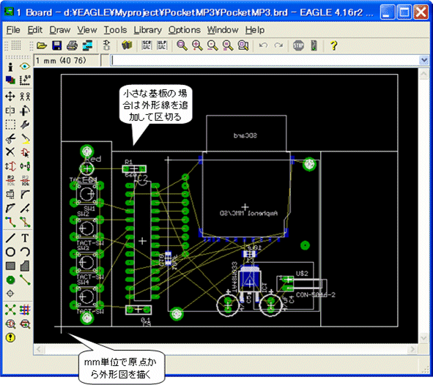Image resolution: width=433 pixels, height=385 pixels.
Task: Click the Open file toolbar icon
Action: 42,45
